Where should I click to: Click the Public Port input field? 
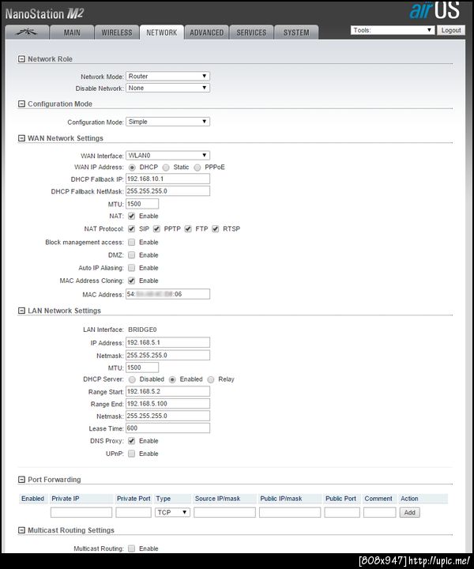pos(342,512)
